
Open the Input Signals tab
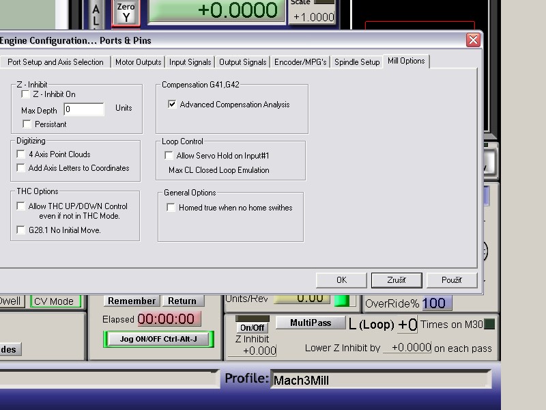(x=190, y=62)
